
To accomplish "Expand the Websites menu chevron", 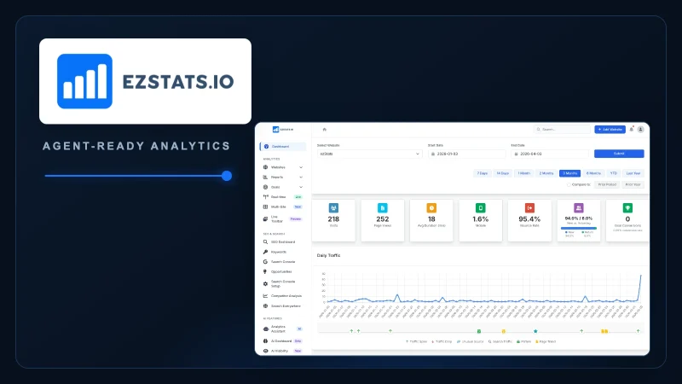I will (301, 167).
